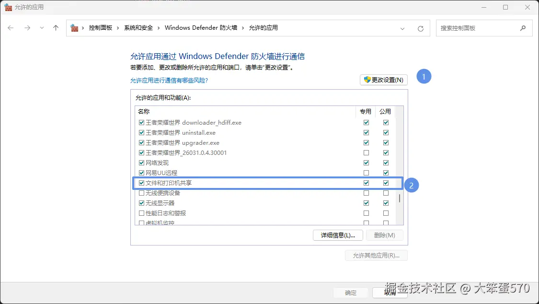
Task: Toggle 文件和打印机共享 公用 checkbox
Action: (386, 183)
